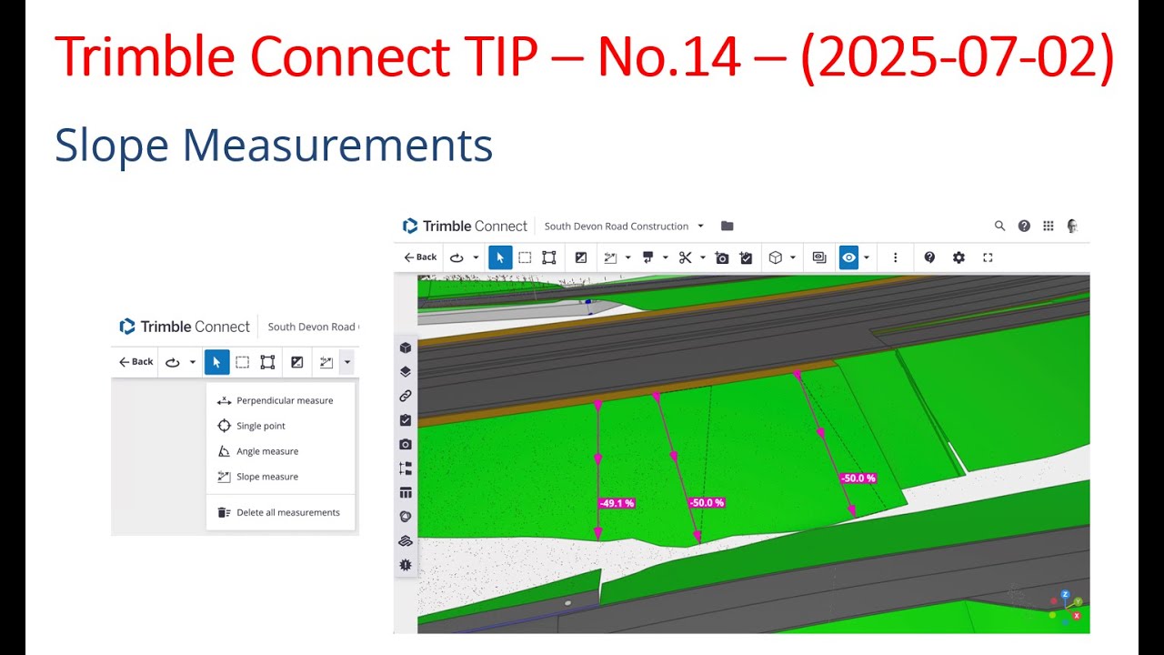Click the Trimble Connect logo in the small header
1164x655 pixels.
[185, 327]
